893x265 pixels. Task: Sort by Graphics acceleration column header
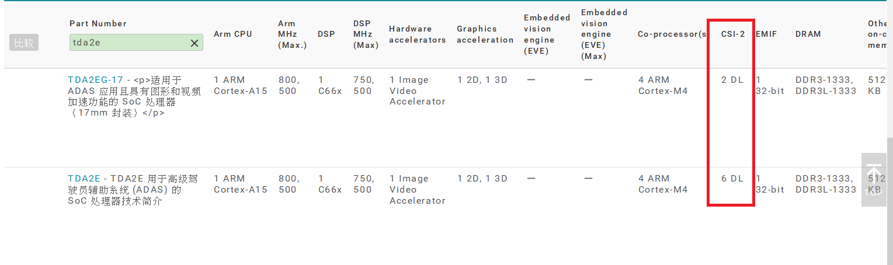(x=485, y=34)
